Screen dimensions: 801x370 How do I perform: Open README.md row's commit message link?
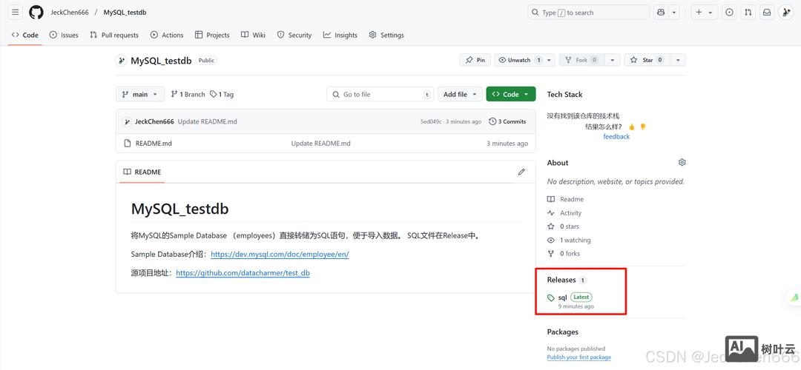[x=321, y=144]
